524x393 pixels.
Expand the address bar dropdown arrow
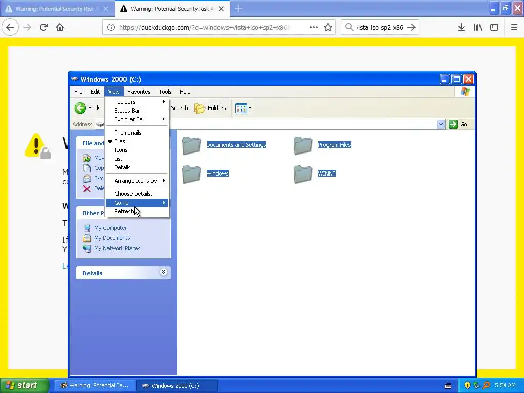(441, 124)
